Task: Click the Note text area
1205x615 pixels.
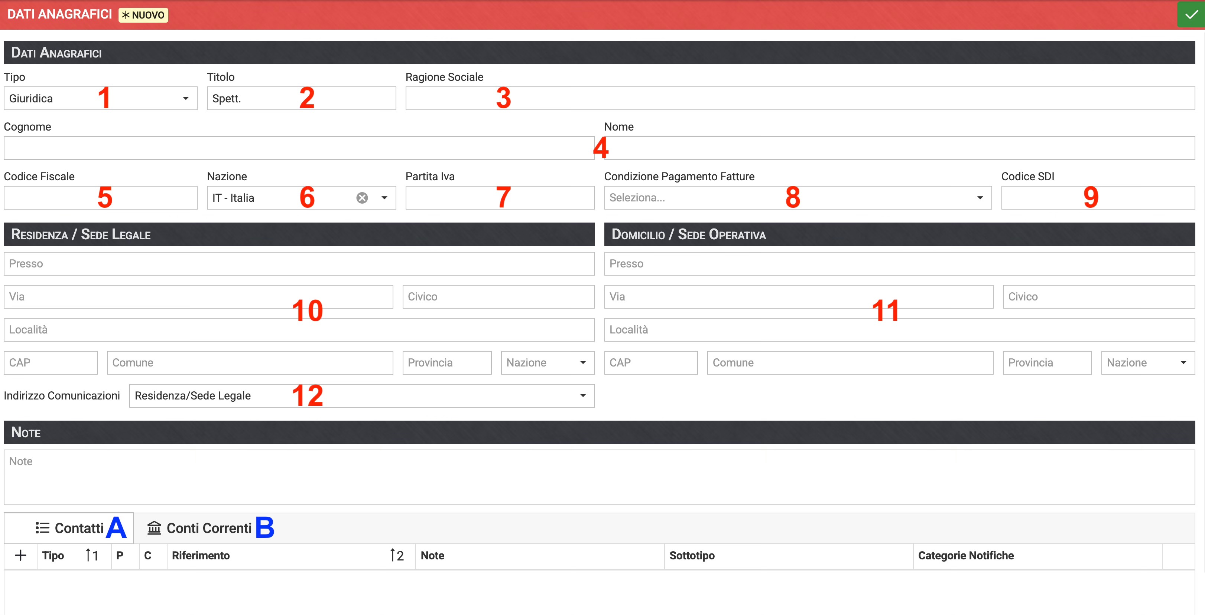Action: point(599,477)
